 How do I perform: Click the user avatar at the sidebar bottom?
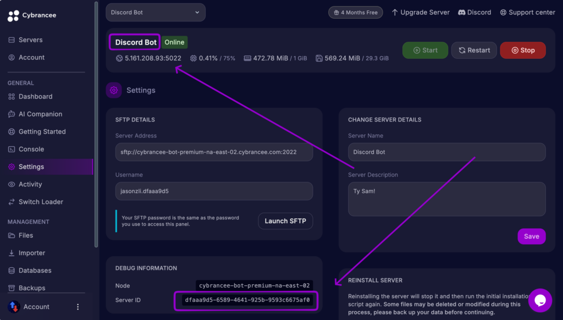(14, 307)
